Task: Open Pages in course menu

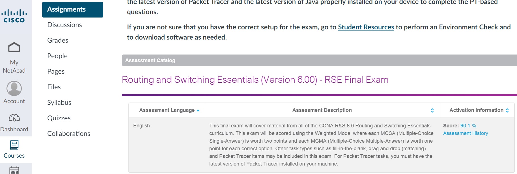Action: (x=56, y=71)
